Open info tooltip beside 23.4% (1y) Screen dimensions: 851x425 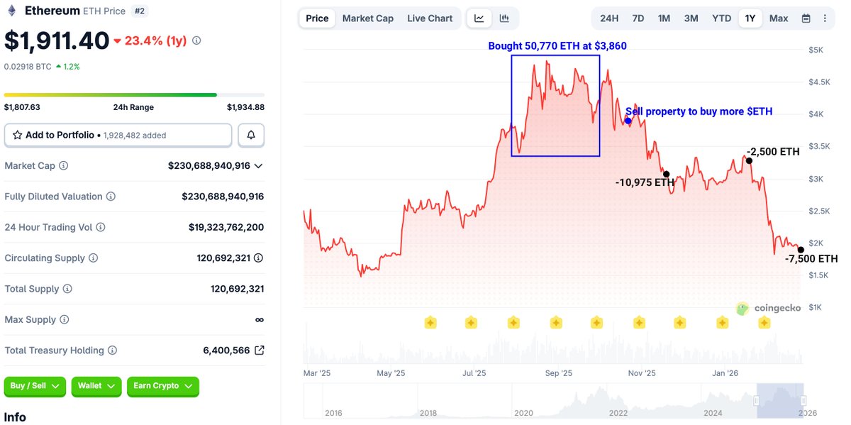click(196, 40)
